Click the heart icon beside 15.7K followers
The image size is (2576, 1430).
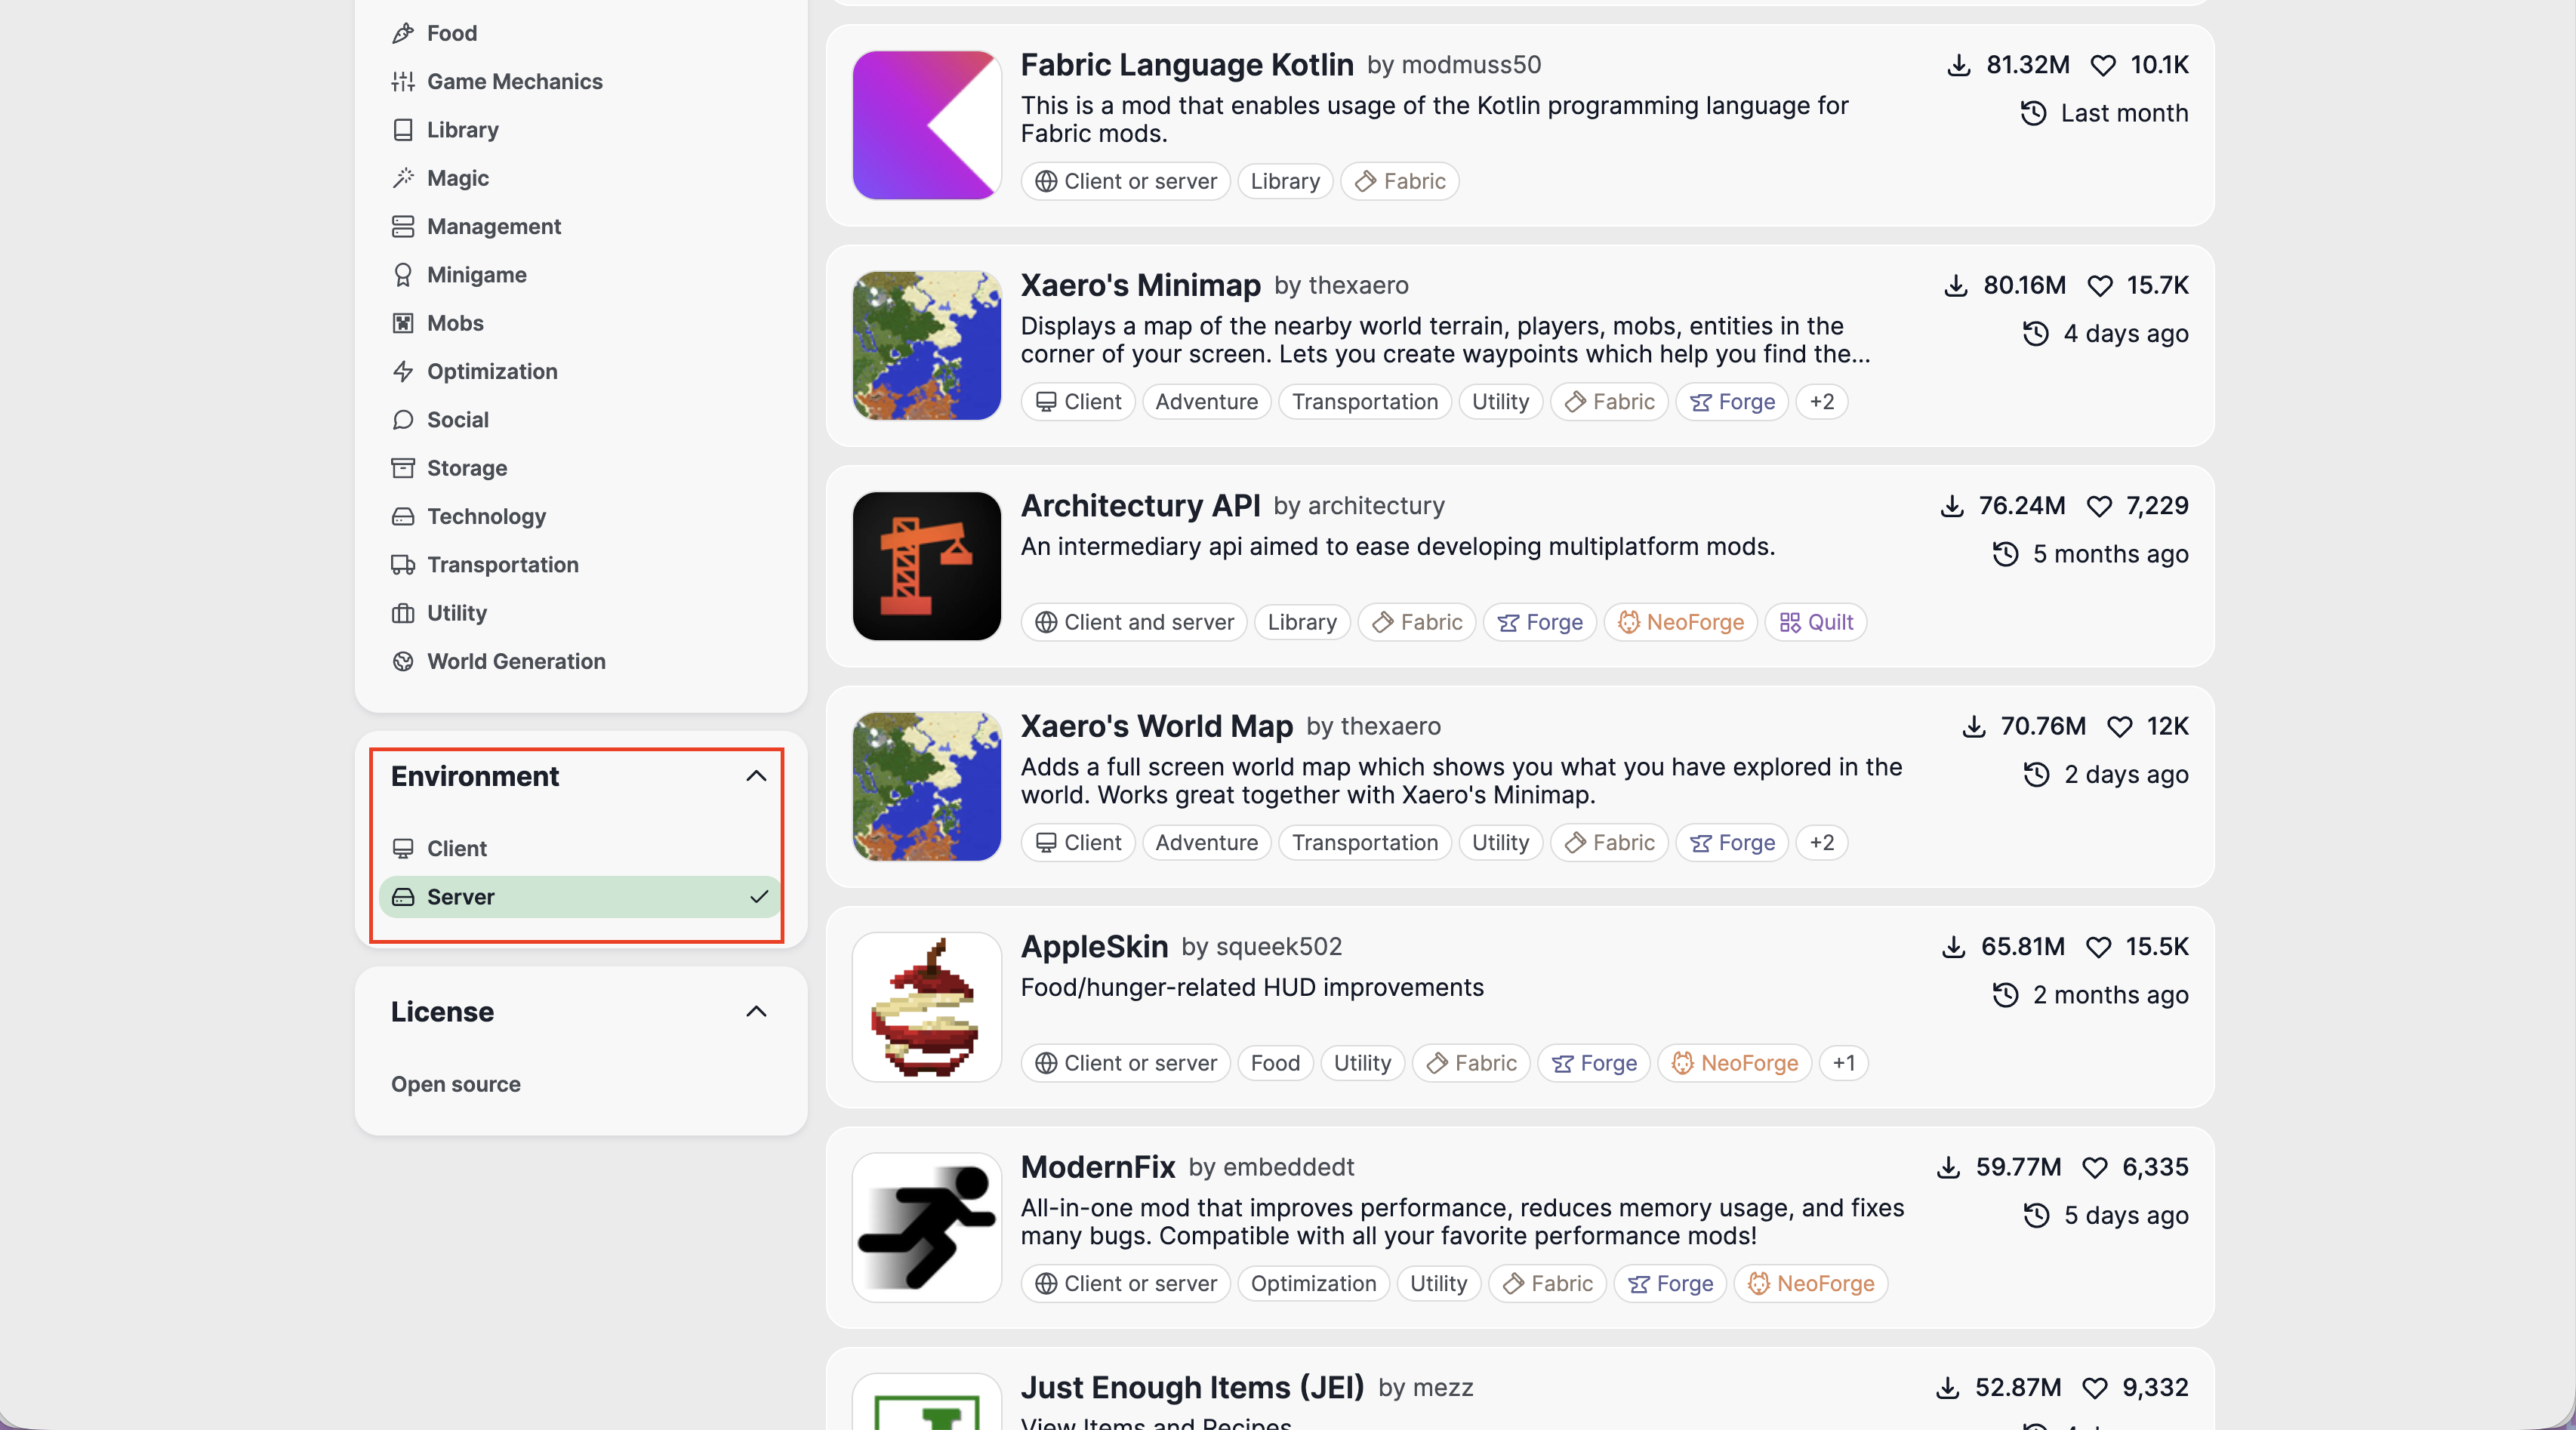(2100, 286)
